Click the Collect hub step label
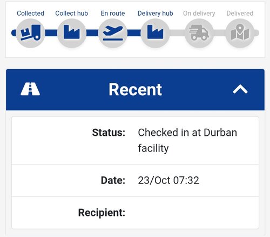The width and height of the screenshot is (270, 237). tap(72, 13)
